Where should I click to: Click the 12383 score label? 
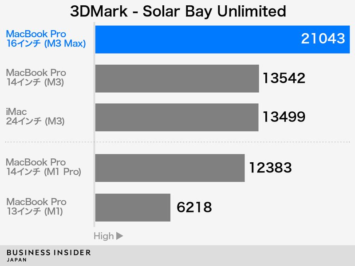pos(270,168)
